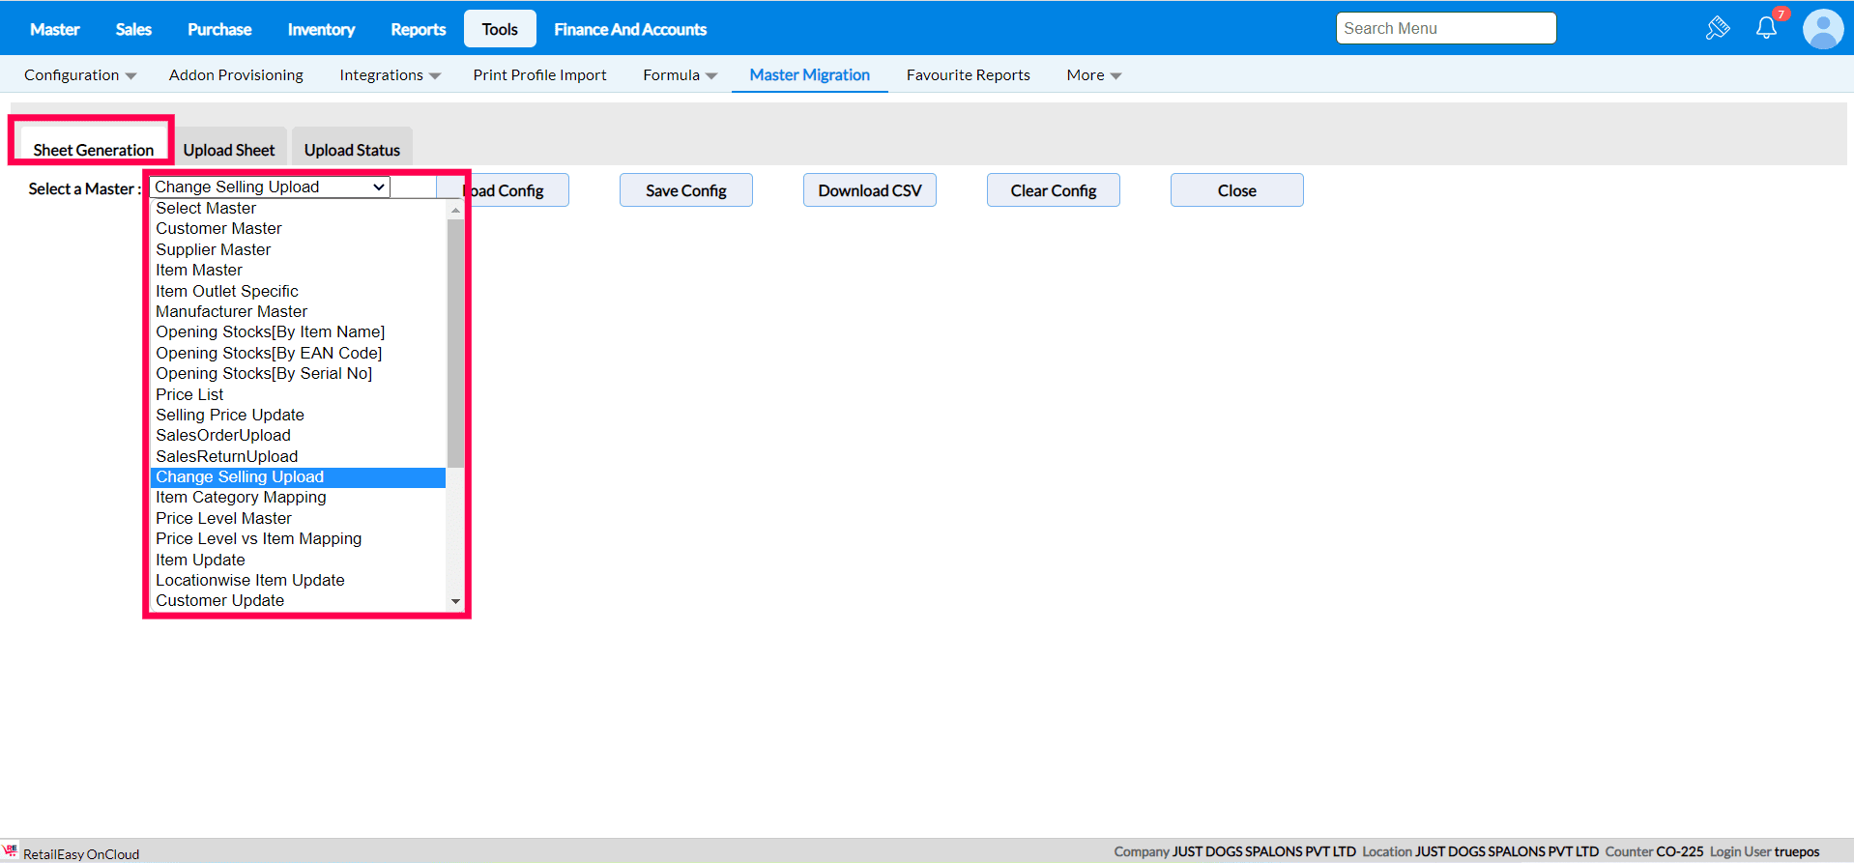Open Finance And Accounts menu
This screenshot has height=863, width=1854.
pyautogui.click(x=630, y=29)
